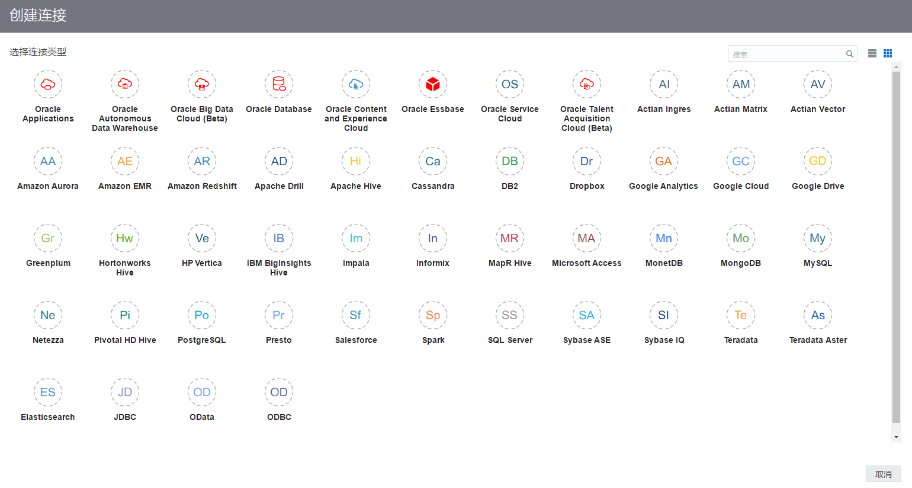Screen dimensions: 912x488
Task: Choose the DB2 connection icon
Action: click(510, 161)
